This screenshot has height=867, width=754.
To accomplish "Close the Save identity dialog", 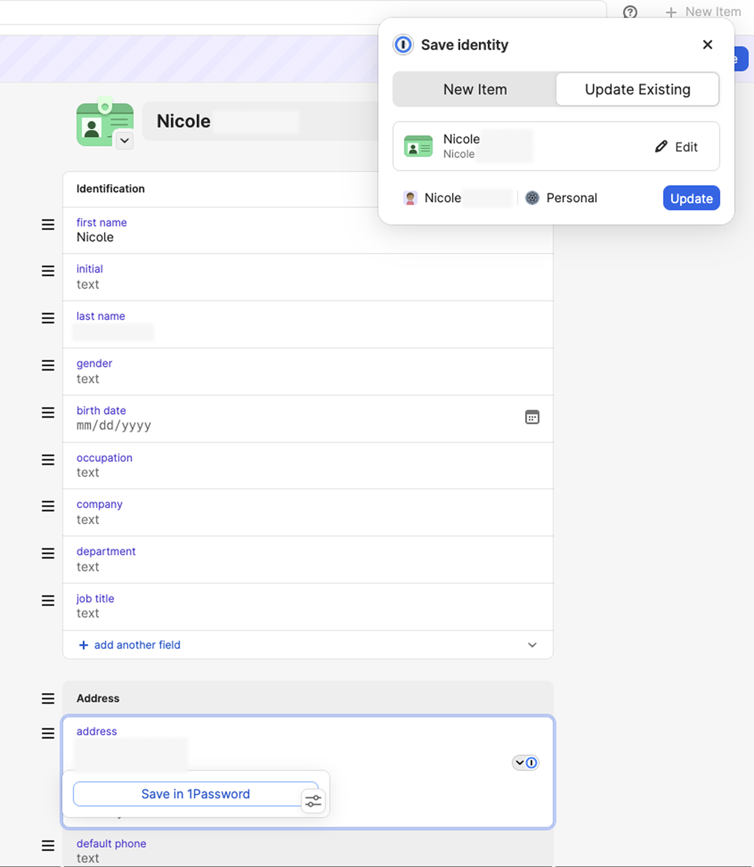I will coord(707,45).
